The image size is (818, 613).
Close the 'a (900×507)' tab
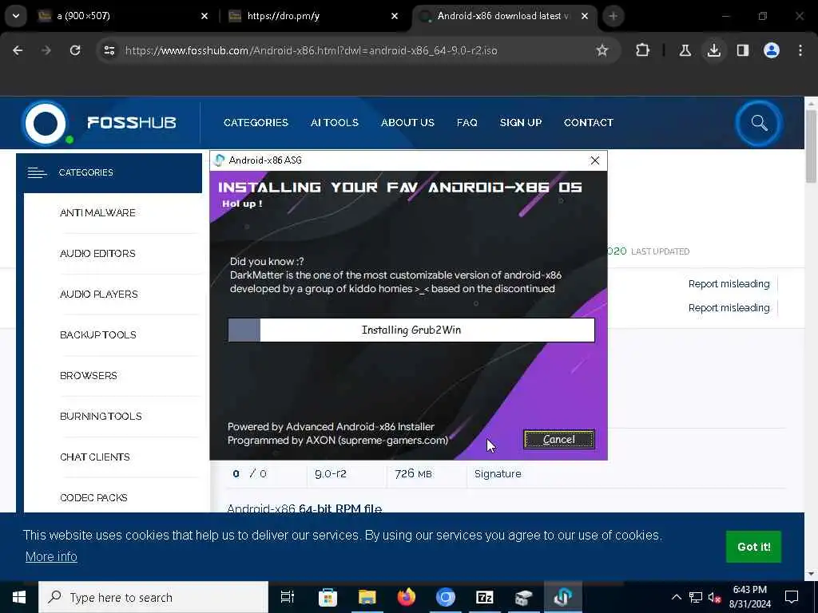pyautogui.click(x=204, y=16)
